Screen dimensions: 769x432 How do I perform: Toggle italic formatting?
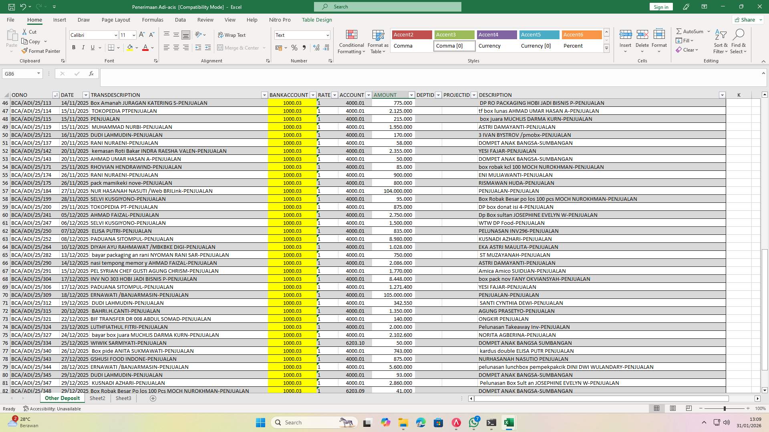[x=83, y=47]
